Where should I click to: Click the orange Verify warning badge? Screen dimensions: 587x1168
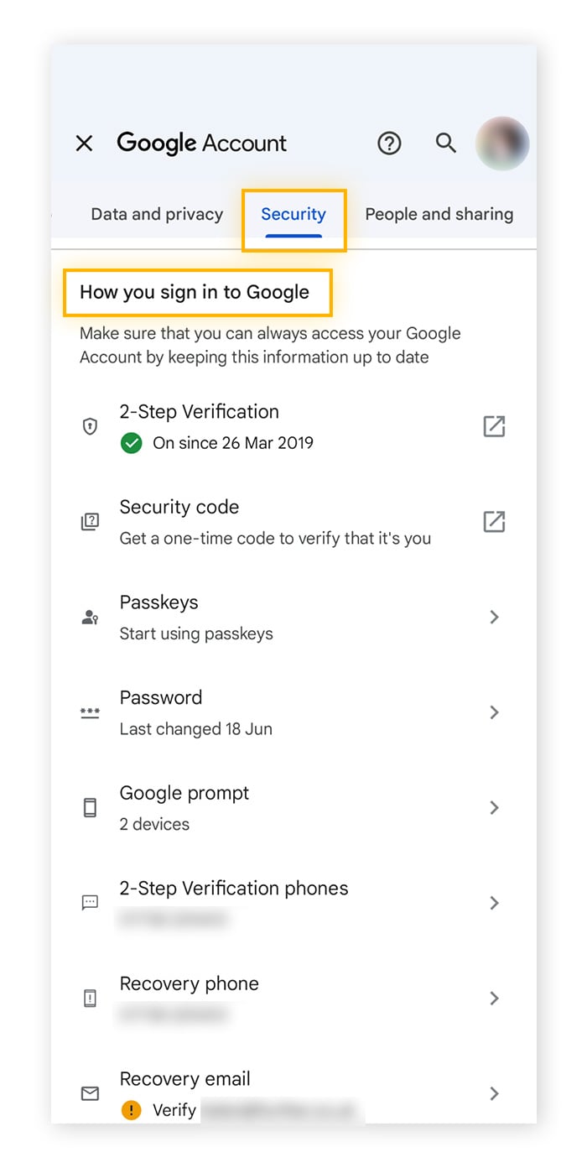pos(131,1110)
